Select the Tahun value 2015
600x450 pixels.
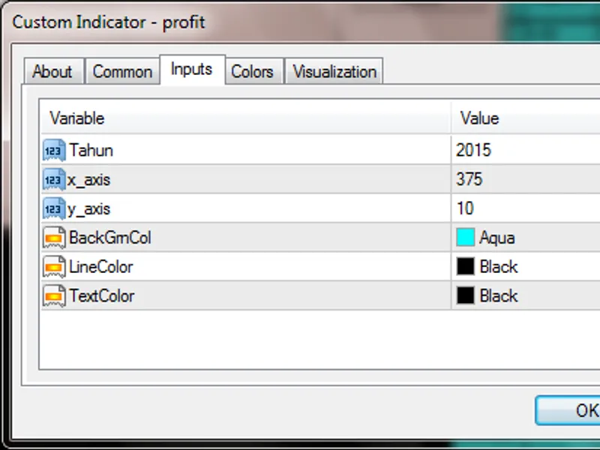pyautogui.click(x=473, y=150)
